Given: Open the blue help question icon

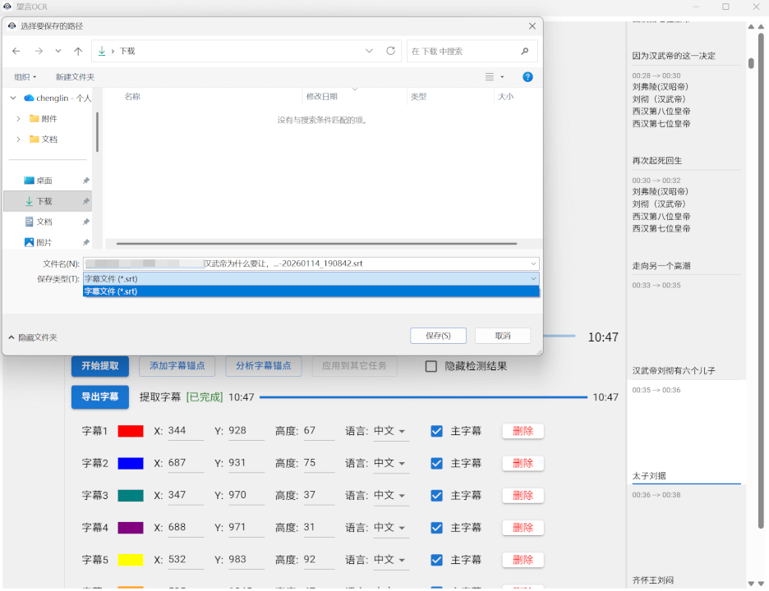Looking at the screenshot, I should 527,77.
